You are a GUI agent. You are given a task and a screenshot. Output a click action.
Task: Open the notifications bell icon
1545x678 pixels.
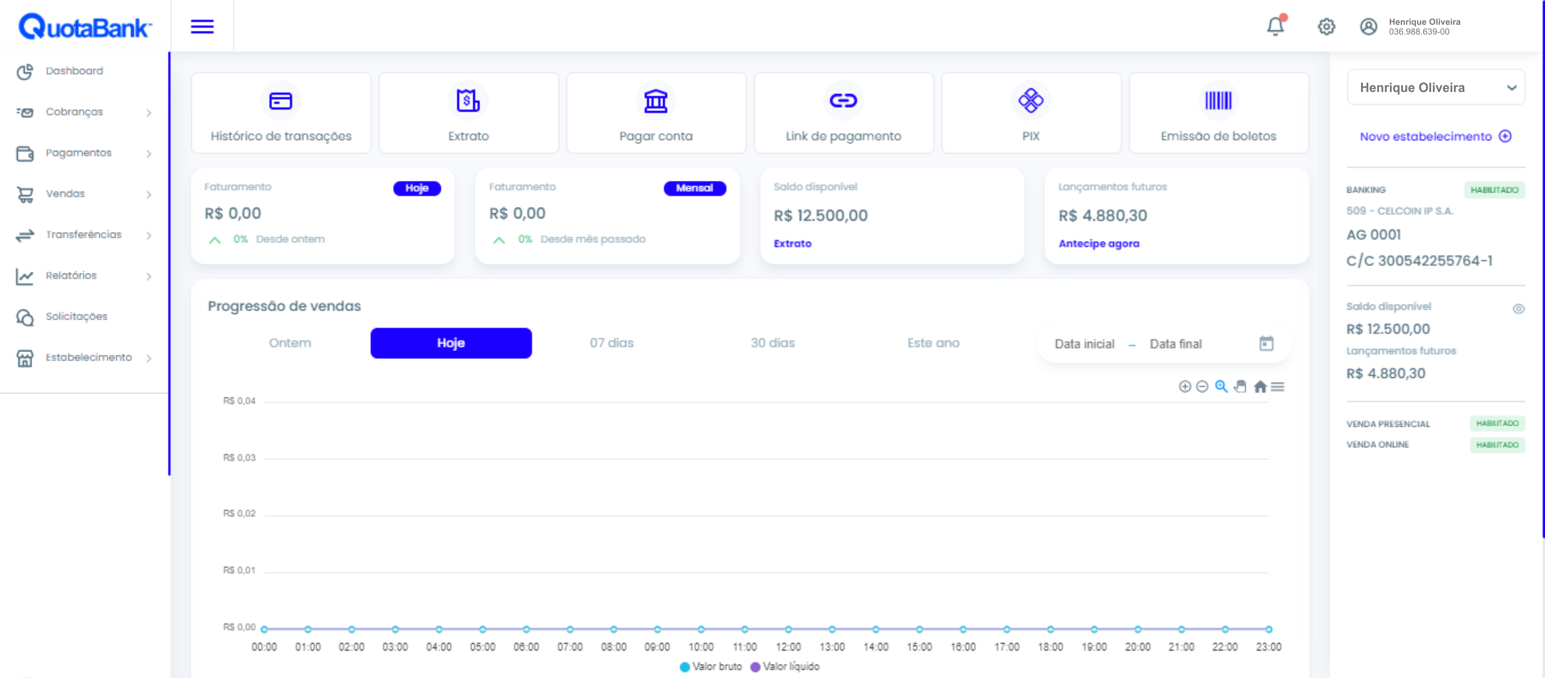[x=1275, y=27]
